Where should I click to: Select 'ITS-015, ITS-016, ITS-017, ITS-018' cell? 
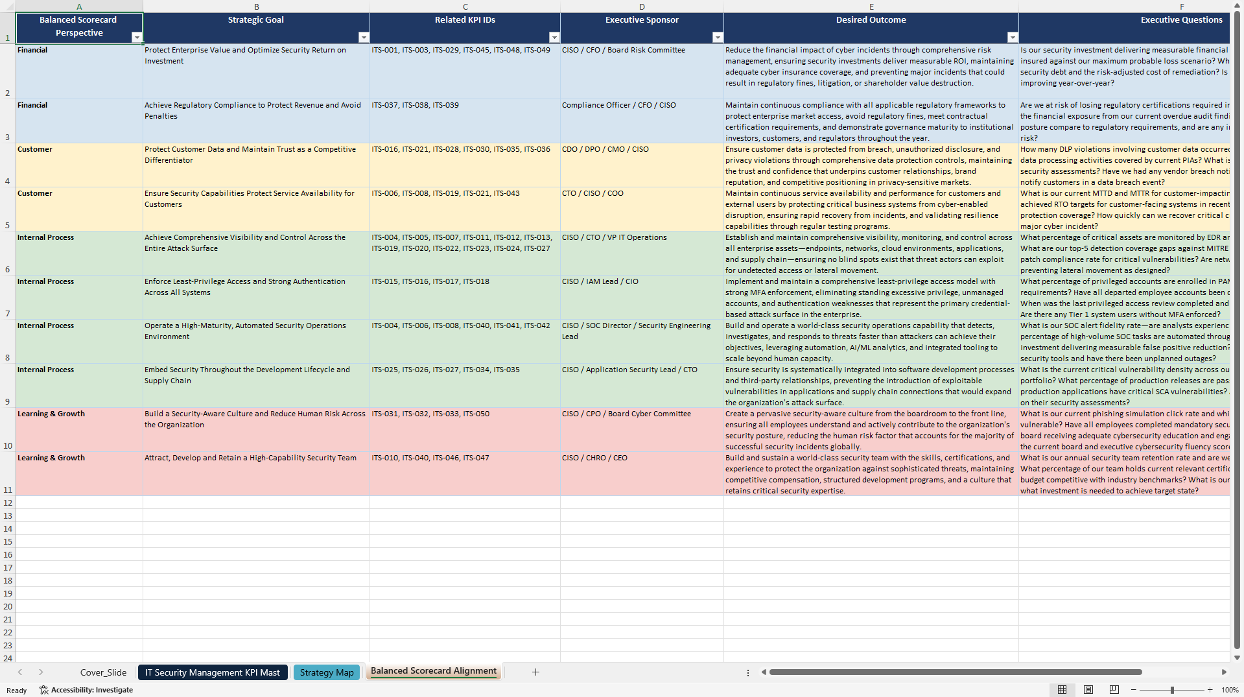click(x=465, y=297)
